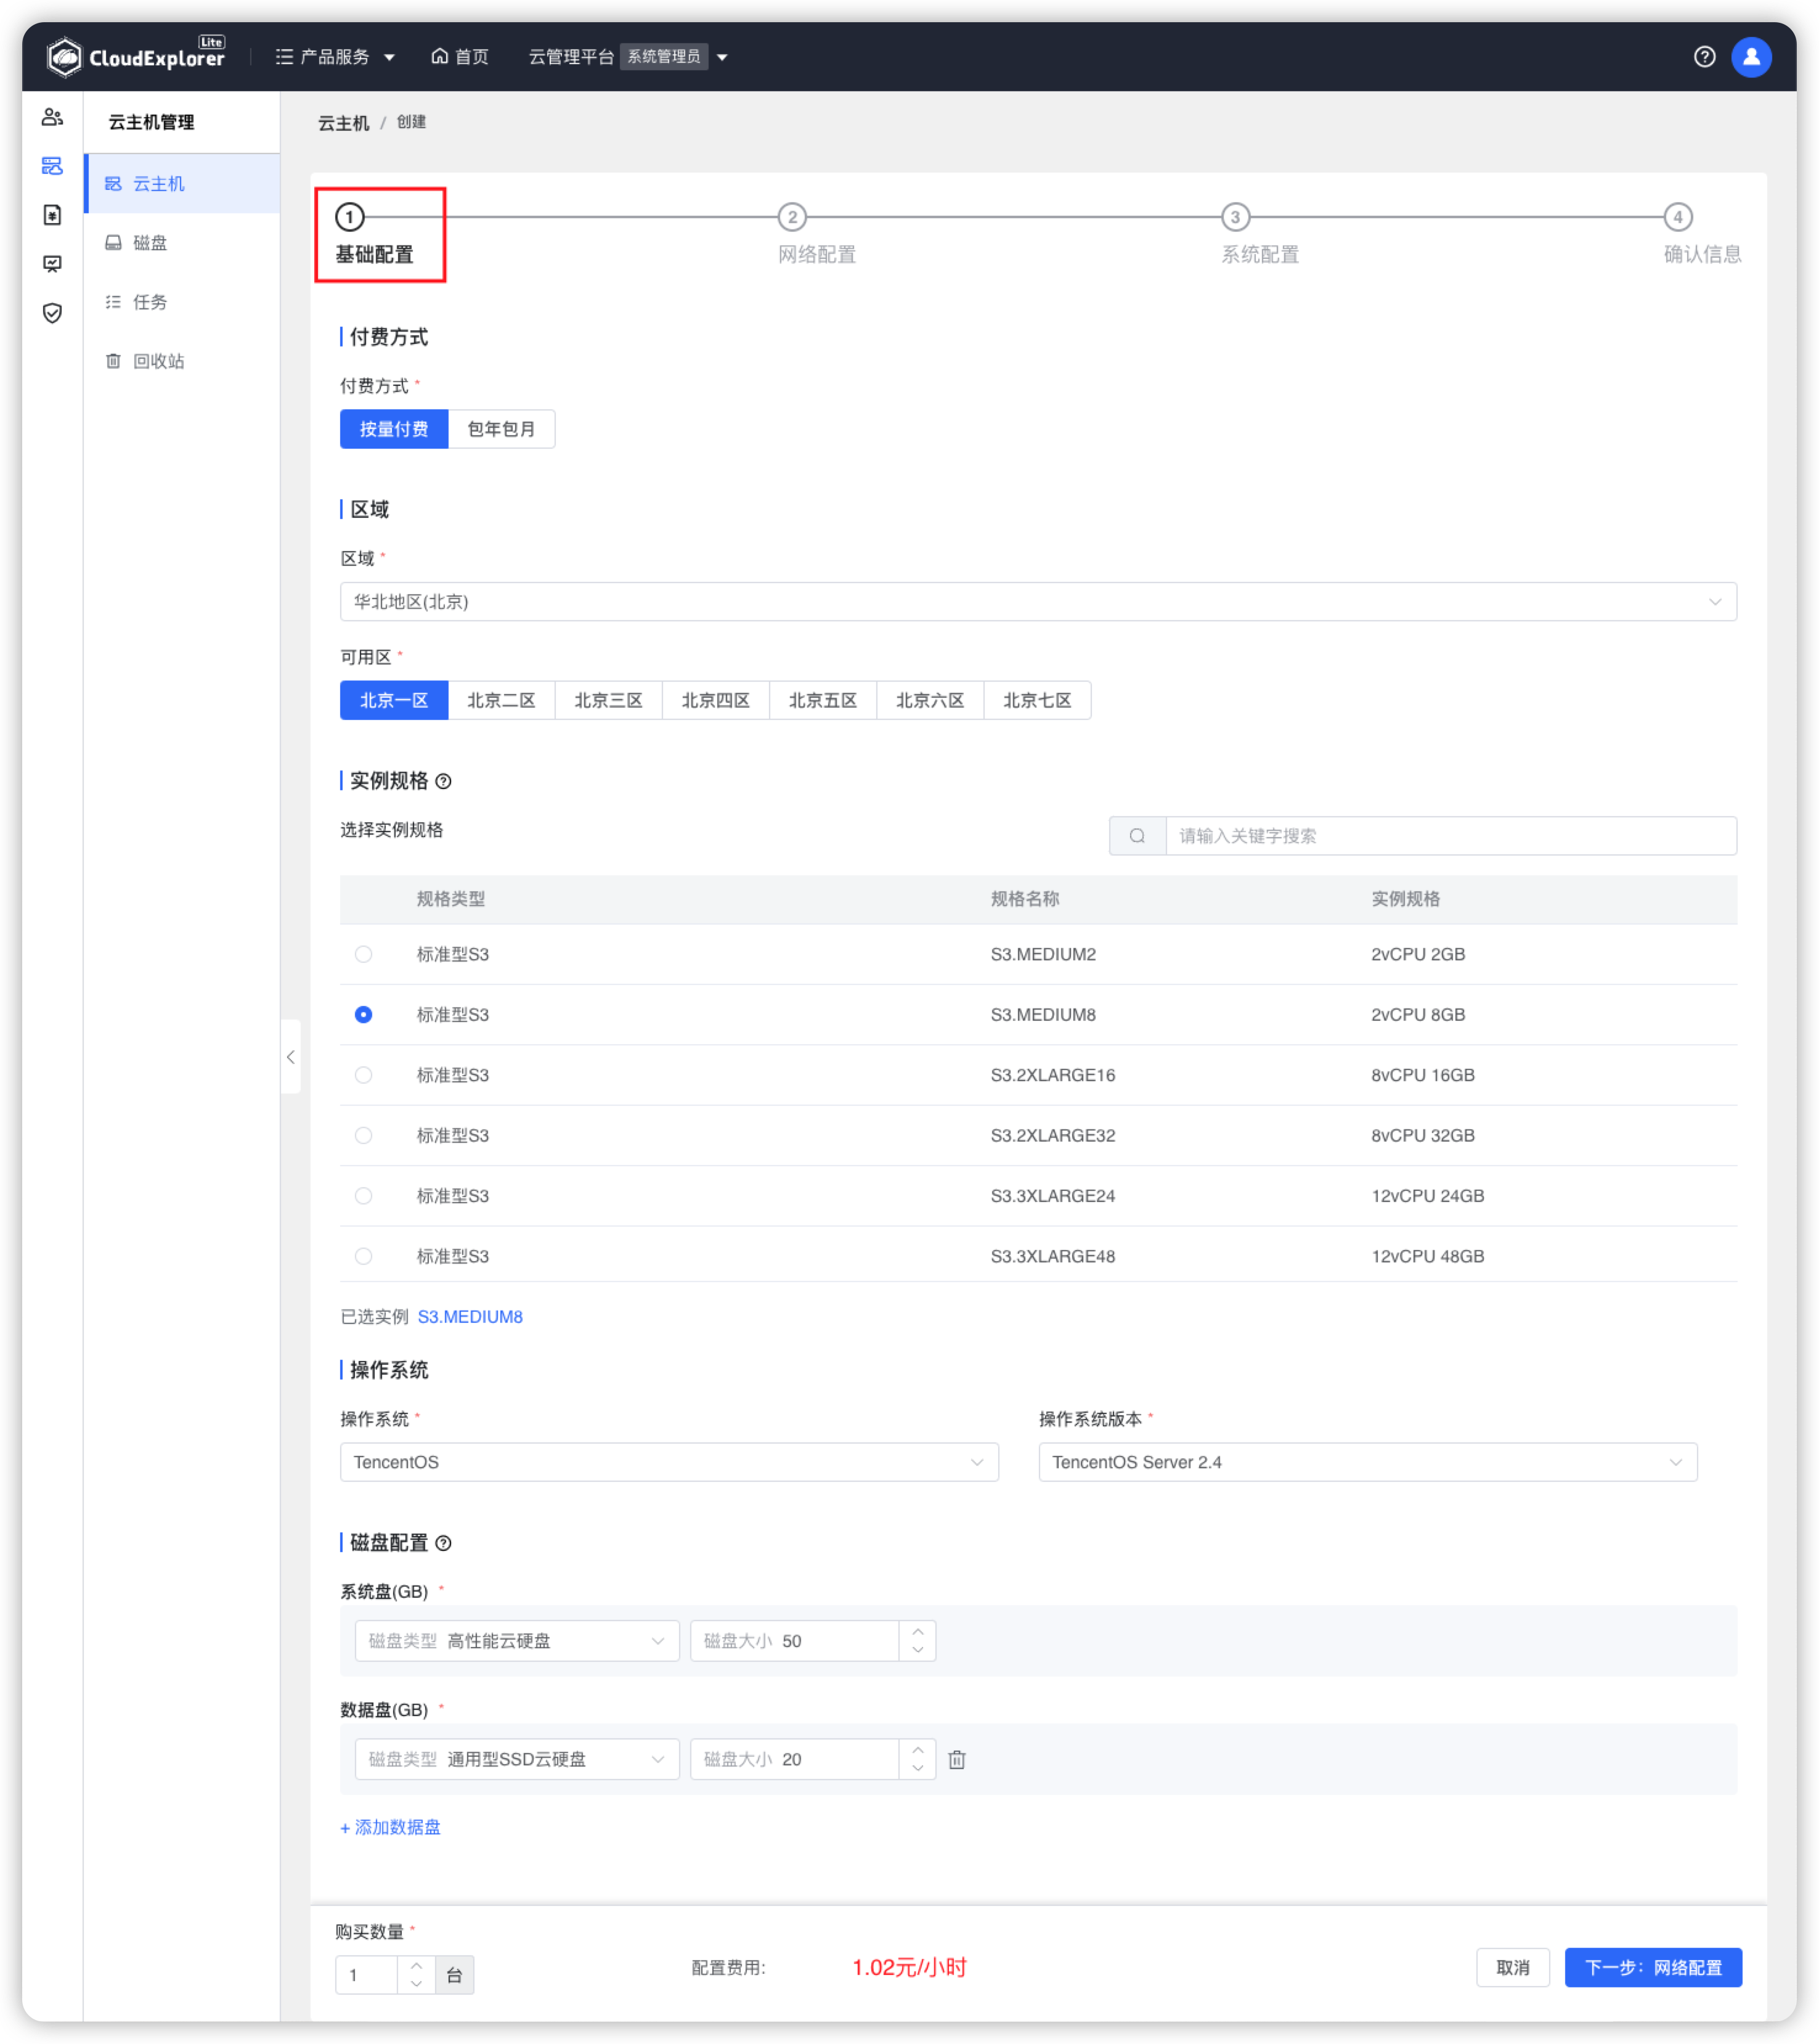Increase purchase quantity with up arrow
Image resolution: width=1819 pixels, height=2044 pixels.
[416, 1965]
